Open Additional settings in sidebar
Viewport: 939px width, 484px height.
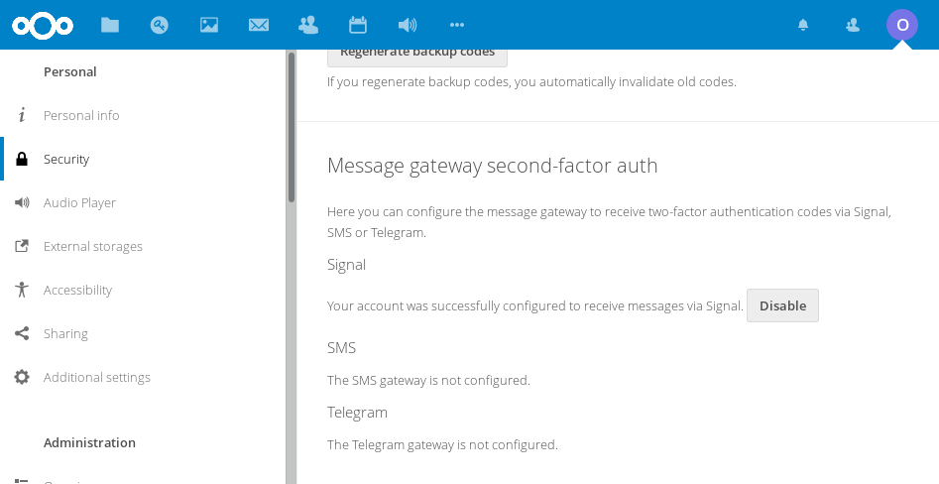coord(97,377)
